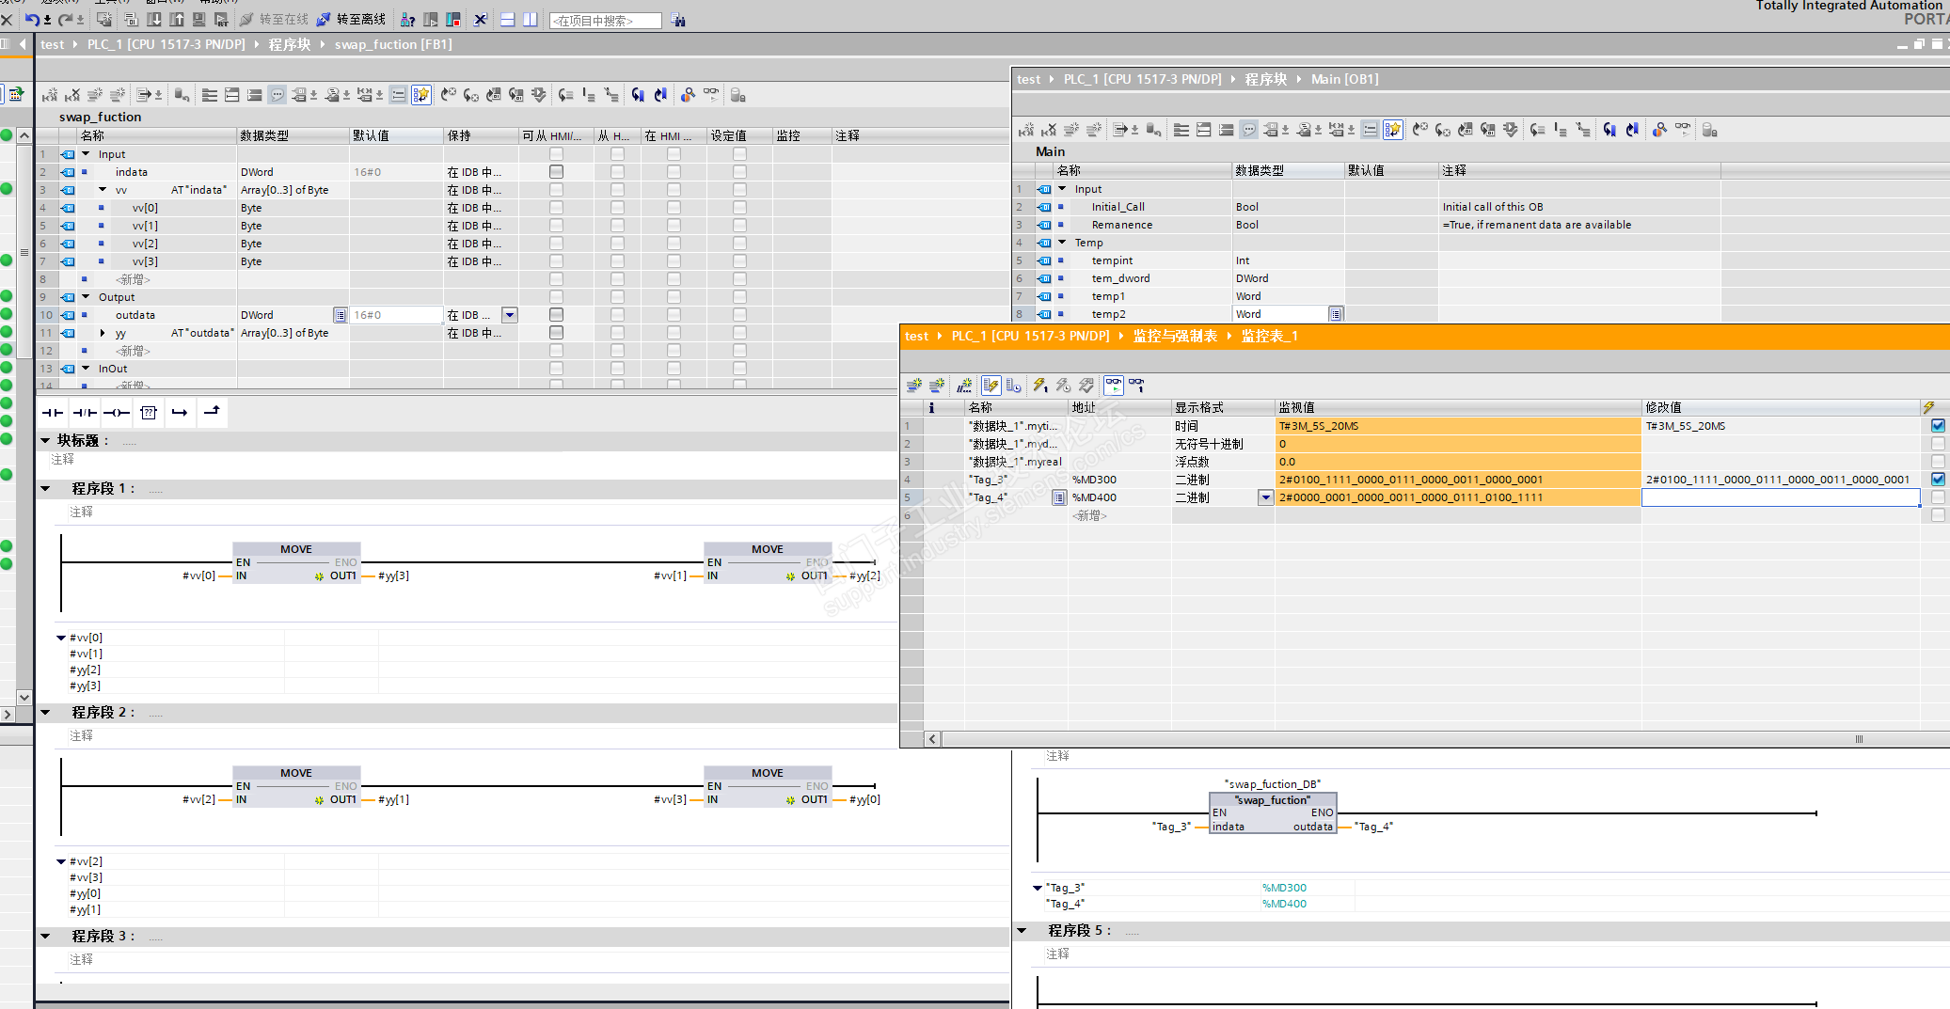The image size is (1950, 1009).
Task: Click Modify once lightning icon in watch table
Action: pos(1039,386)
